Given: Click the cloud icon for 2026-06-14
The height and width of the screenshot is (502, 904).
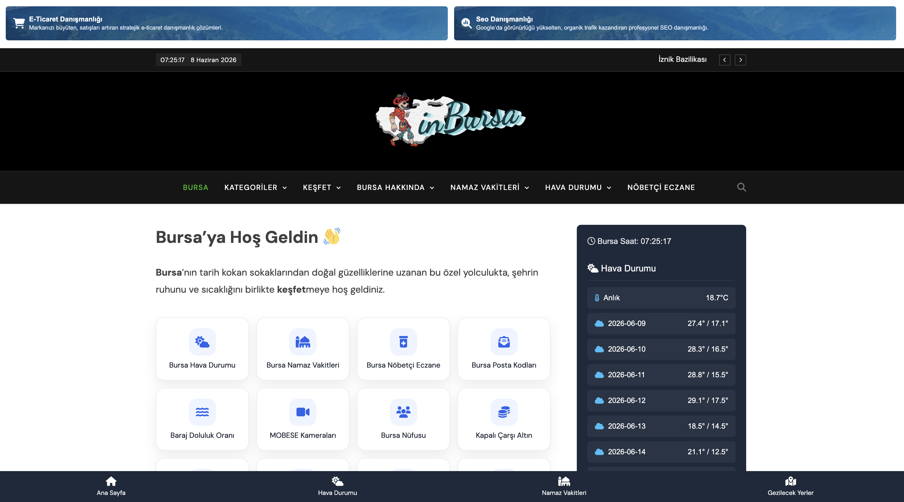Looking at the screenshot, I should click(x=599, y=452).
